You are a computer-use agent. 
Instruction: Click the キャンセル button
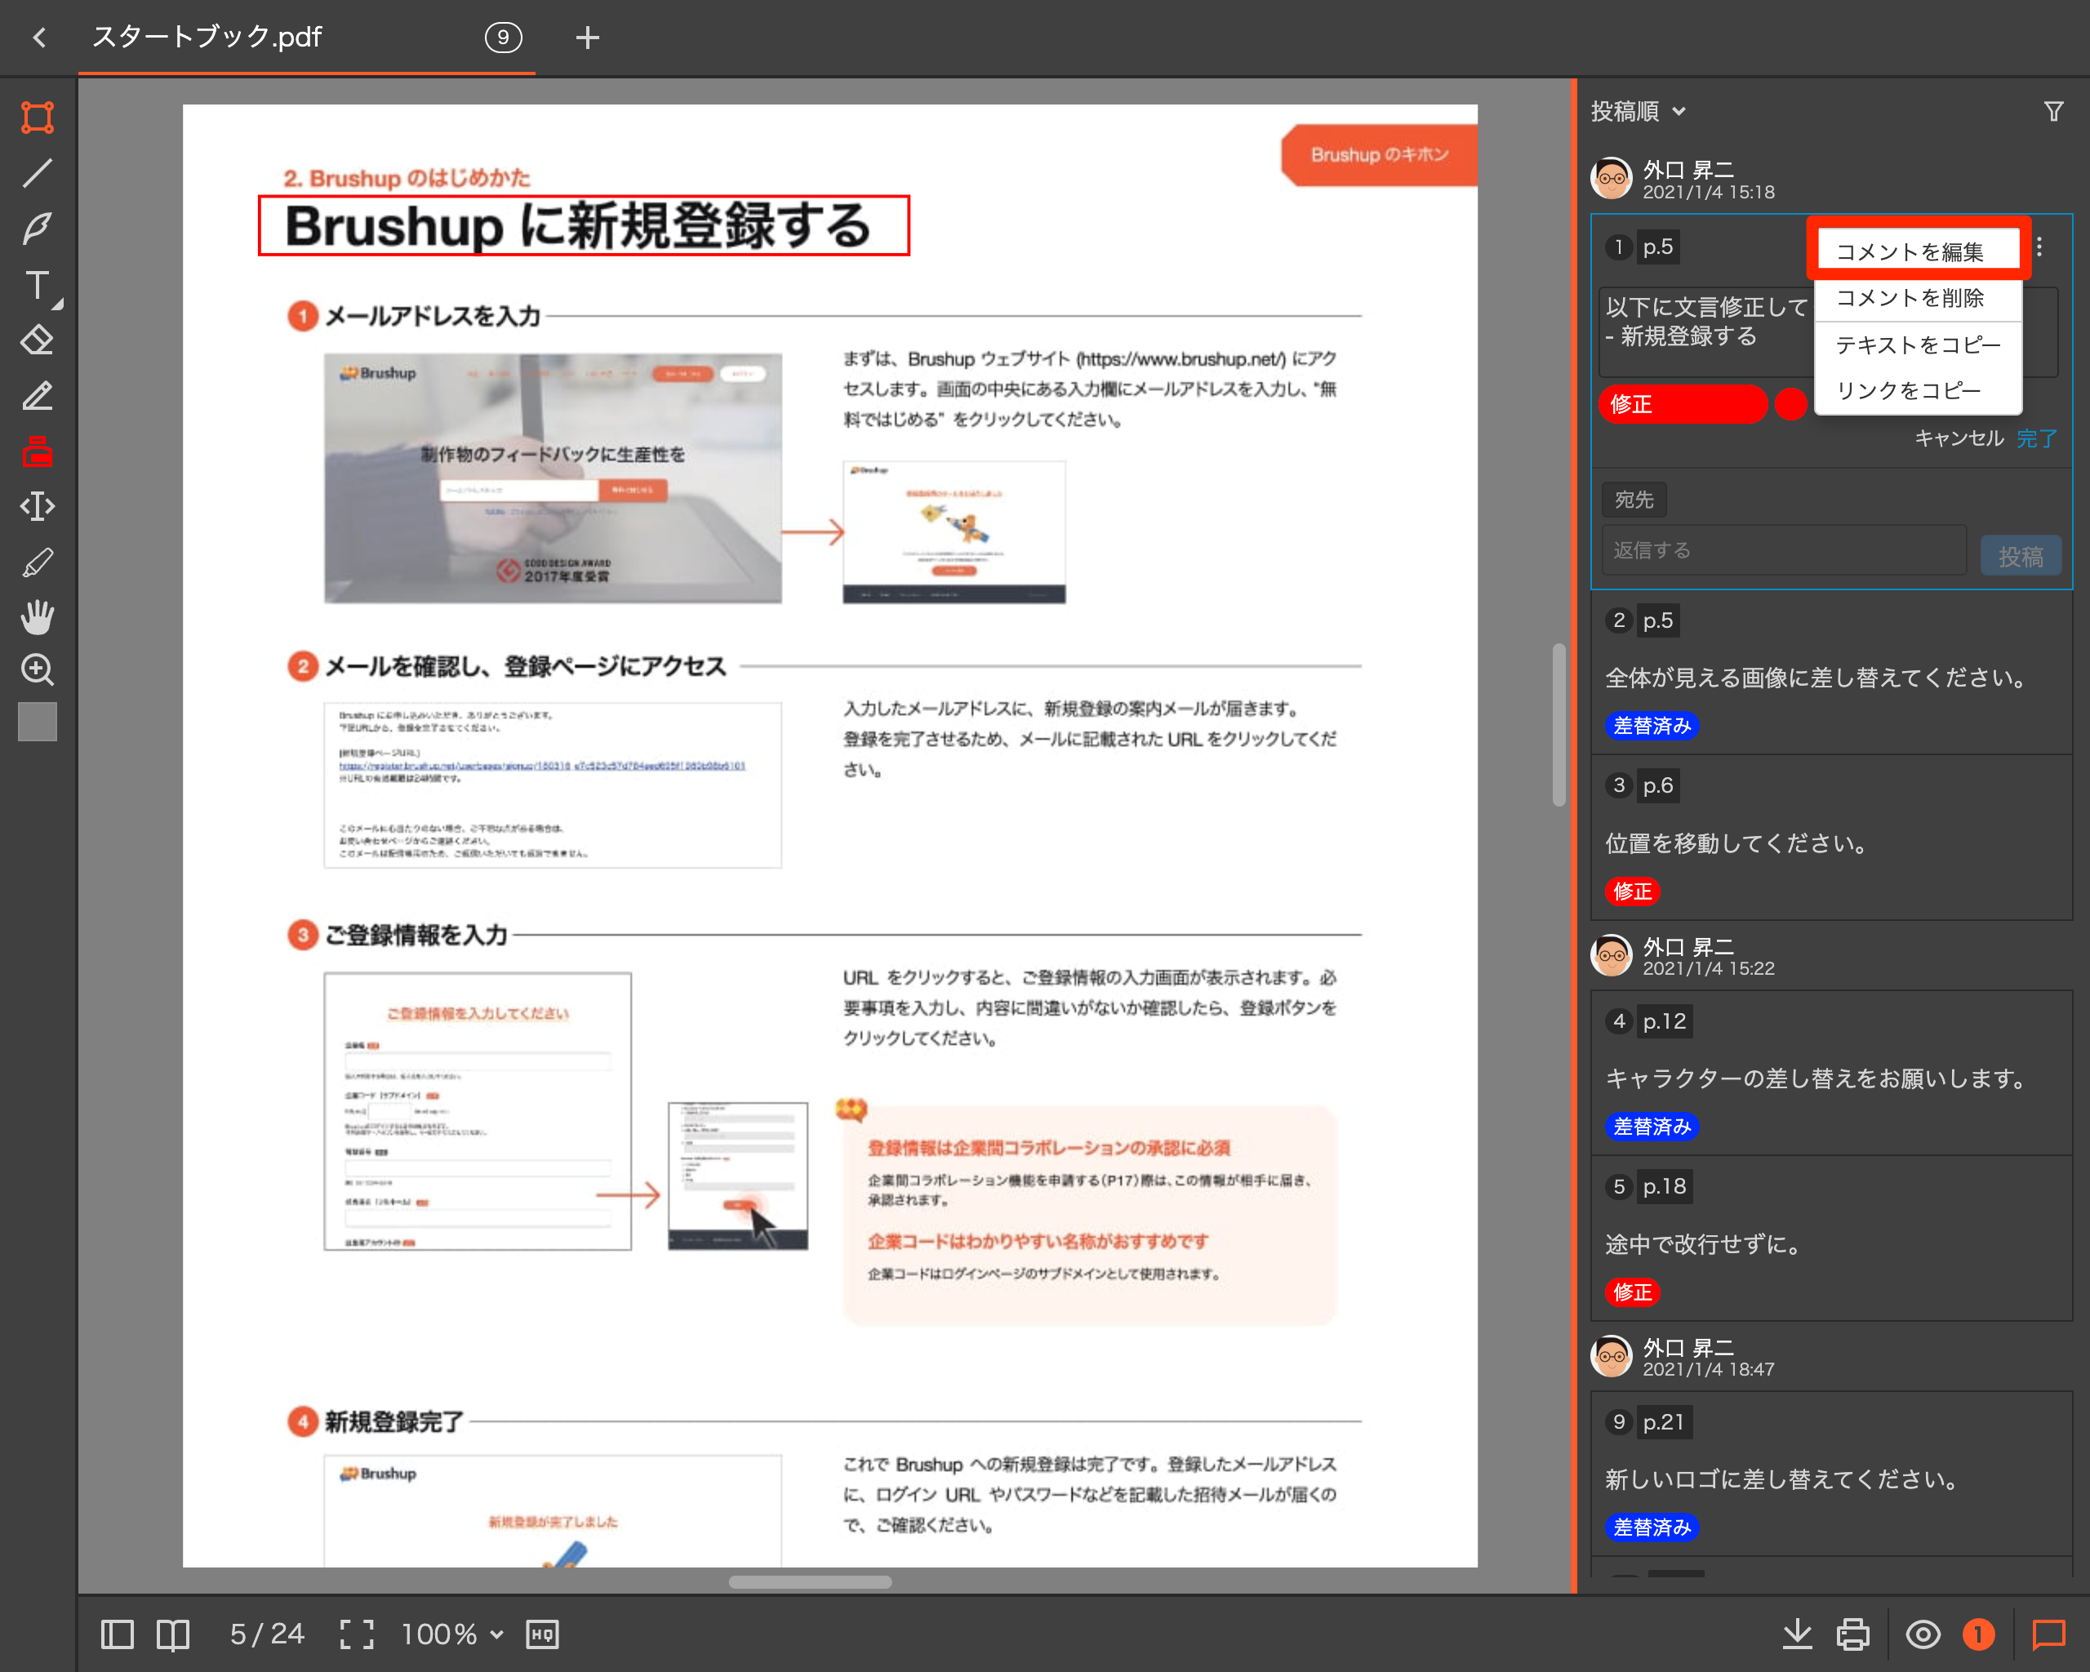tap(1959, 438)
